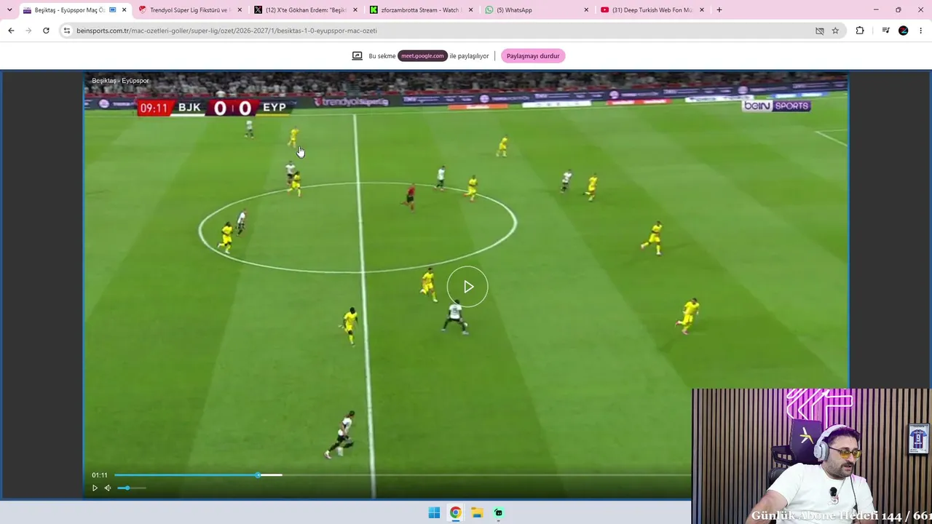Click the blue playhead handle on the video timeline

click(x=258, y=475)
